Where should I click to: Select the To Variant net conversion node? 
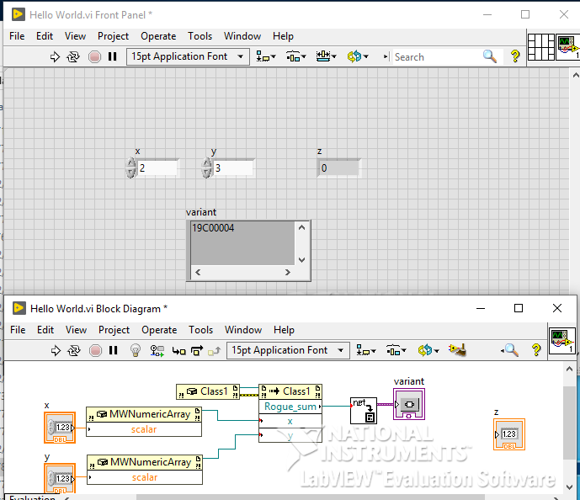pyautogui.click(x=364, y=411)
